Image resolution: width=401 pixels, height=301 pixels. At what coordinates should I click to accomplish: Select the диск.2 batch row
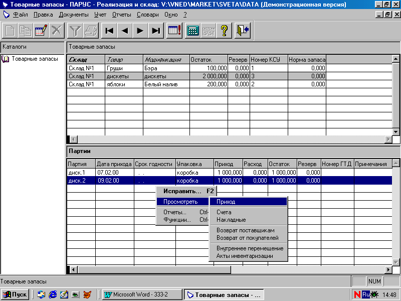coord(230,181)
